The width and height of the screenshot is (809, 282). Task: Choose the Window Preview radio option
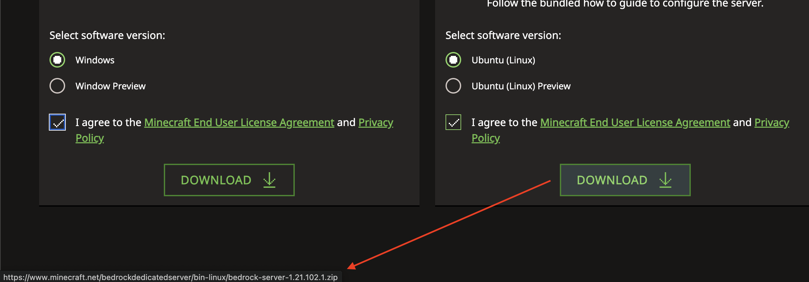(57, 86)
